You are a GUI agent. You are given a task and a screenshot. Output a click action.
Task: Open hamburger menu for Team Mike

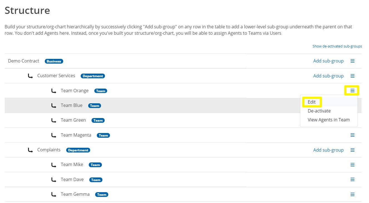click(352, 165)
